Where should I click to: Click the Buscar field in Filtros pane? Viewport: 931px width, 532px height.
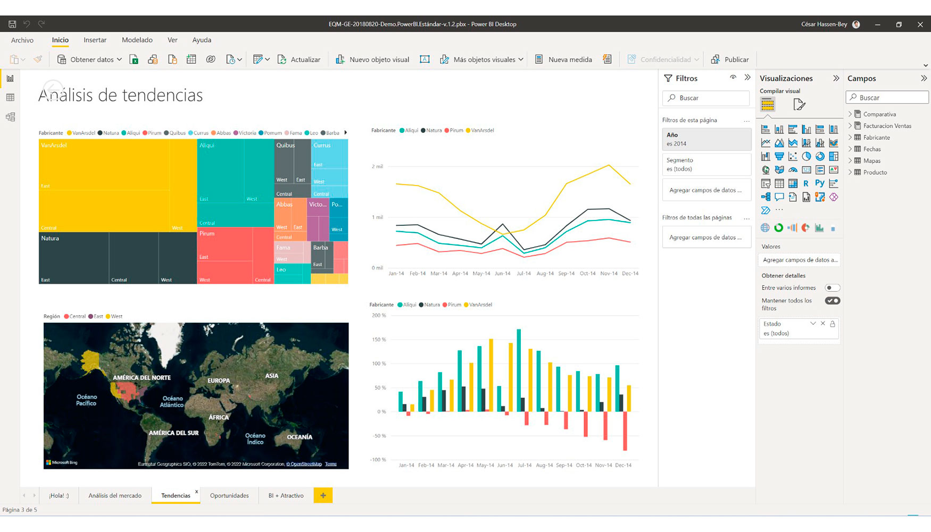point(706,98)
